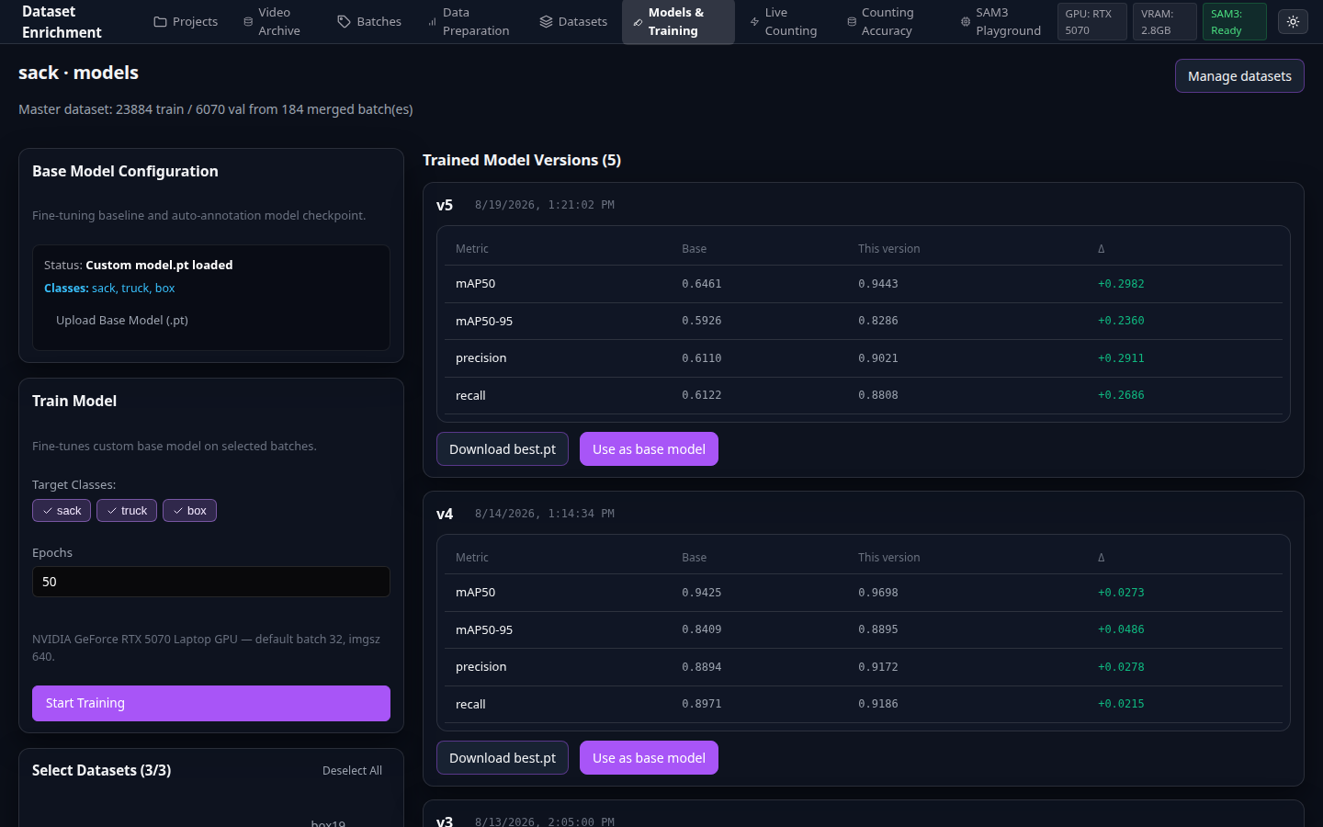1323x827 pixels.
Task: Click the timestamp 8/14/2026, 1:14:34 PM
Action: click(545, 514)
